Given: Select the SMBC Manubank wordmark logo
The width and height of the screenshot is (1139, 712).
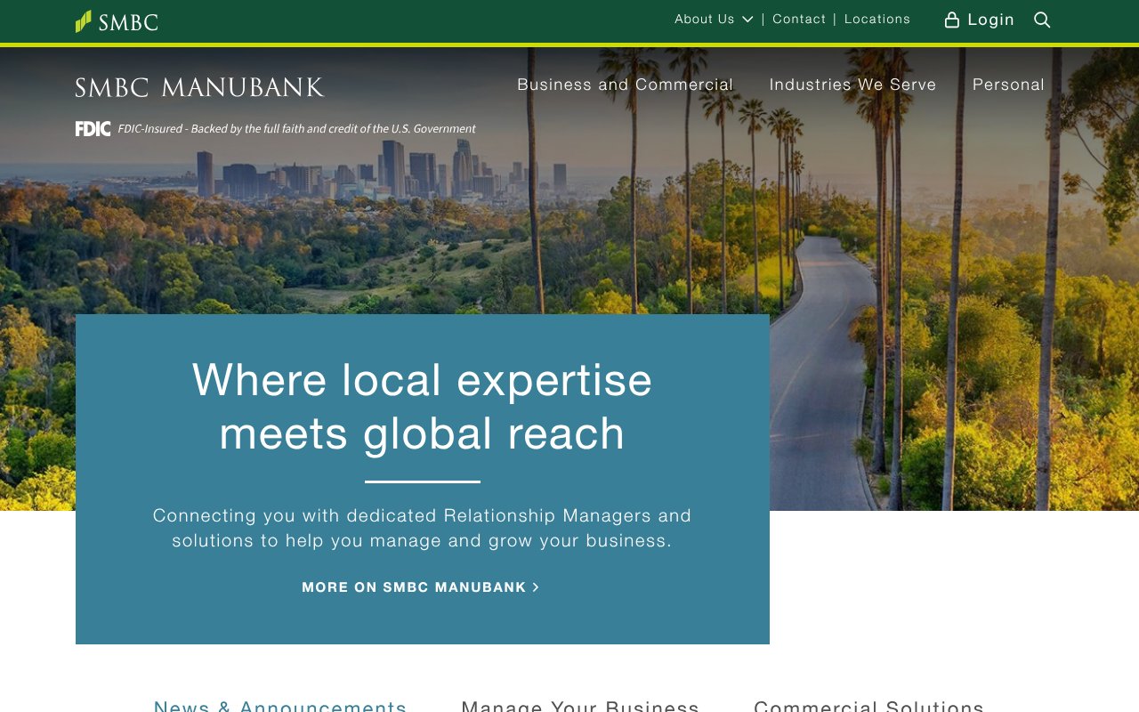Looking at the screenshot, I should [x=199, y=86].
